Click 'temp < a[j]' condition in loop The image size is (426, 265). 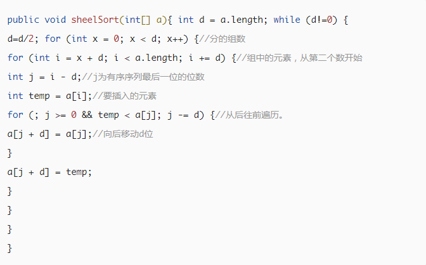pos(127,115)
